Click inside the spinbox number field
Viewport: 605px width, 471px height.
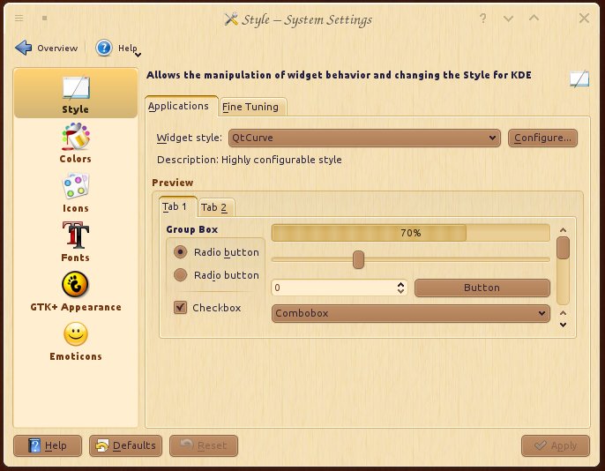tap(334, 288)
